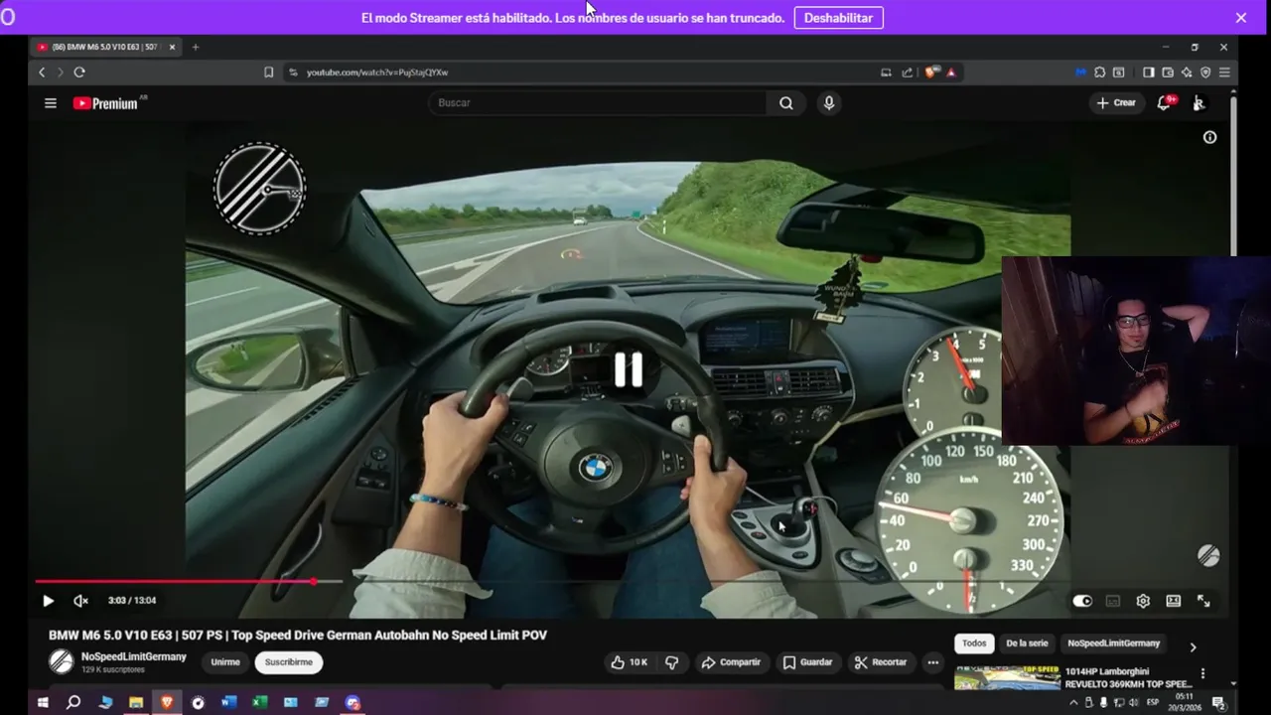Click the Guardar save button

[x=807, y=662]
